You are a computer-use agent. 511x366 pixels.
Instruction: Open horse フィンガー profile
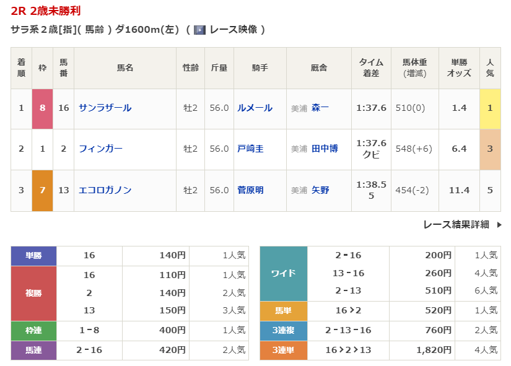click(x=100, y=149)
